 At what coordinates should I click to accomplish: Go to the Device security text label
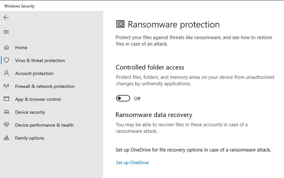coord(30,112)
